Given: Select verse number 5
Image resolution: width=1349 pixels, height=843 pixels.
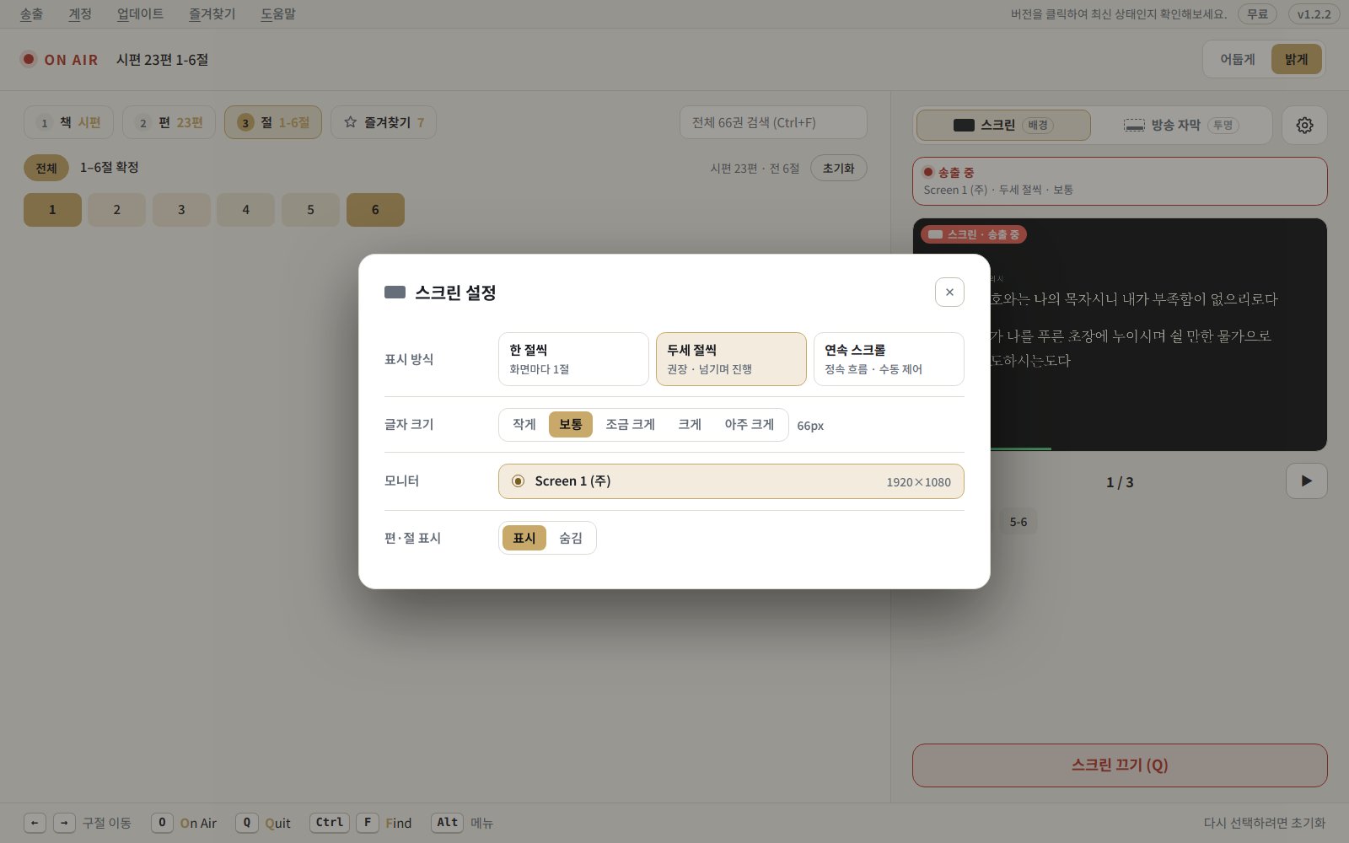Looking at the screenshot, I should pos(310,210).
